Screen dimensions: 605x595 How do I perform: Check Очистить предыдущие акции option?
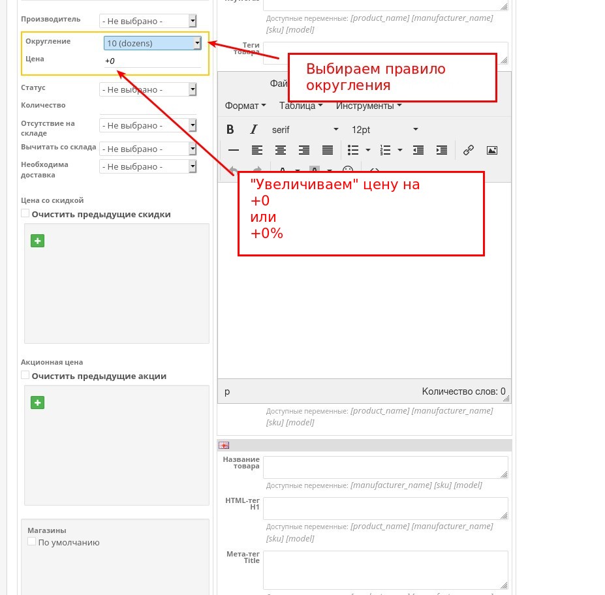point(25,374)
